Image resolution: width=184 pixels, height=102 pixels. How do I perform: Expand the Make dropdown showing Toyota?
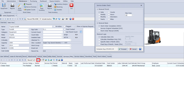28,35
